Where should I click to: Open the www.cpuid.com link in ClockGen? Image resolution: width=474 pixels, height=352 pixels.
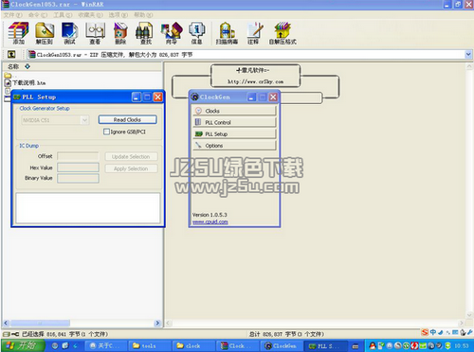coord(210,221)
